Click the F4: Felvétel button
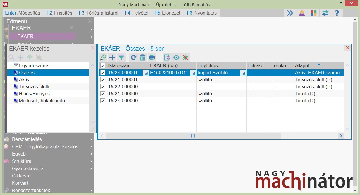Screen dimensions: 360x195 (136, 13)
